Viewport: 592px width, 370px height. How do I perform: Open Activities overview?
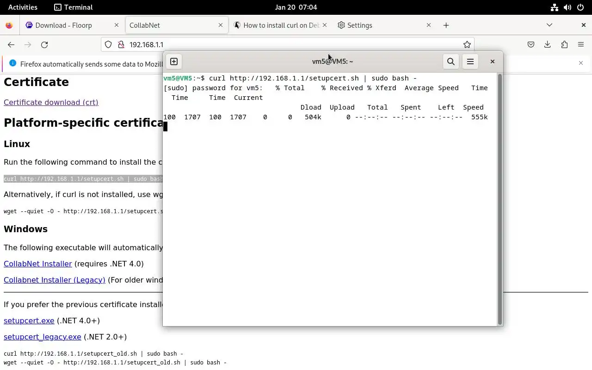pos(23,7)
